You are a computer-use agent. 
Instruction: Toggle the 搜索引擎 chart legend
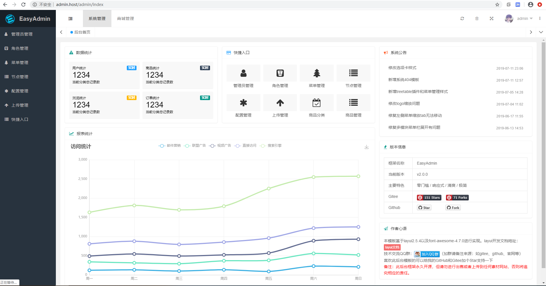[270, 146]
